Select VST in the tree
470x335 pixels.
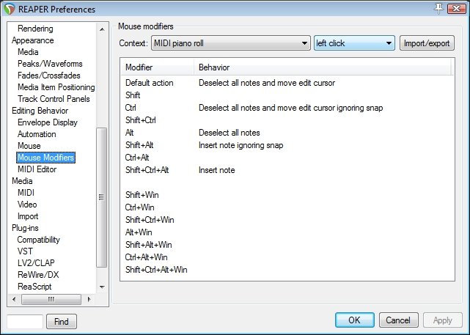coord(25,251)
